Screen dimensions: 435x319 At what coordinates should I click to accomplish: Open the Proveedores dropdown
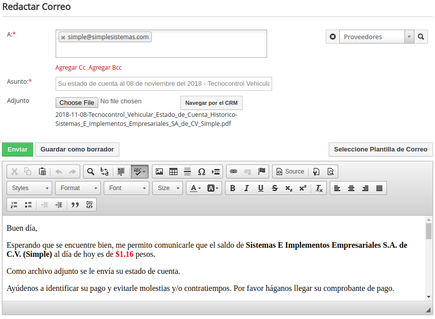coord(377,37)
